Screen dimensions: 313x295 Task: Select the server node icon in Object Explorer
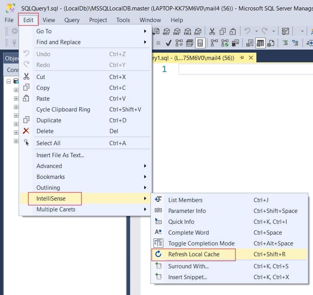coord(16,81)
